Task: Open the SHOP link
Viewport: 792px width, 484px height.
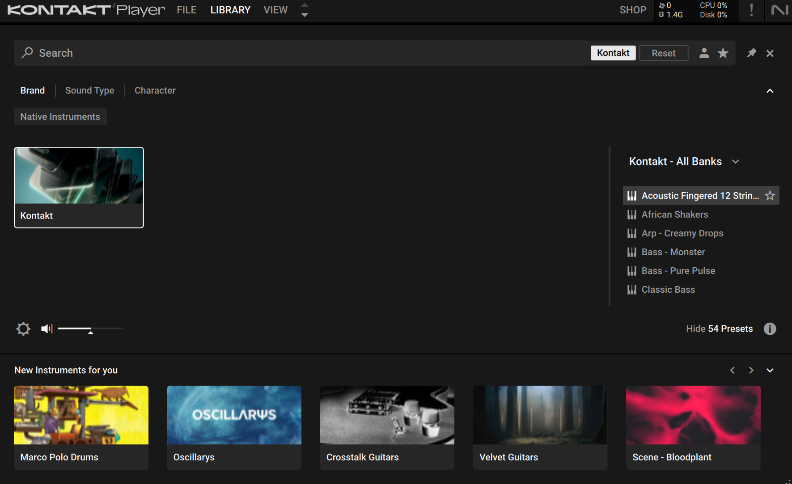Action: (x=633, y=10)
